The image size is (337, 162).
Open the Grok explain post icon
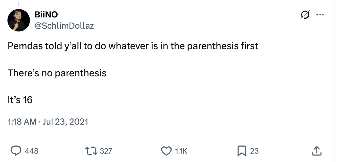point(305,15)
